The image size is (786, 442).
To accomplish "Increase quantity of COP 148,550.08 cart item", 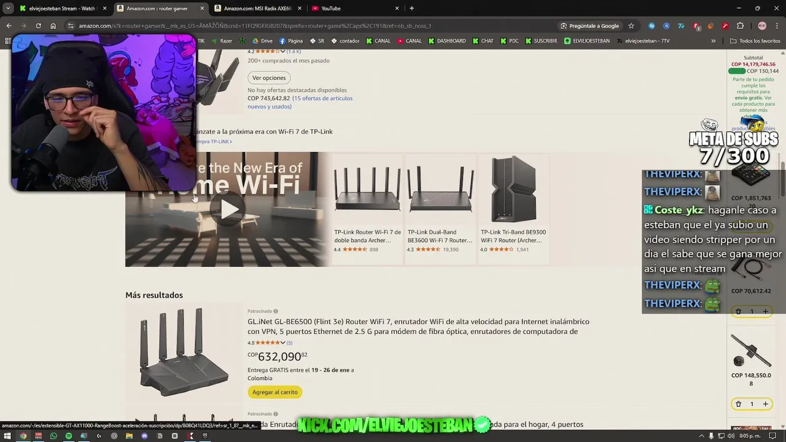I will click(x=765, y=404).
